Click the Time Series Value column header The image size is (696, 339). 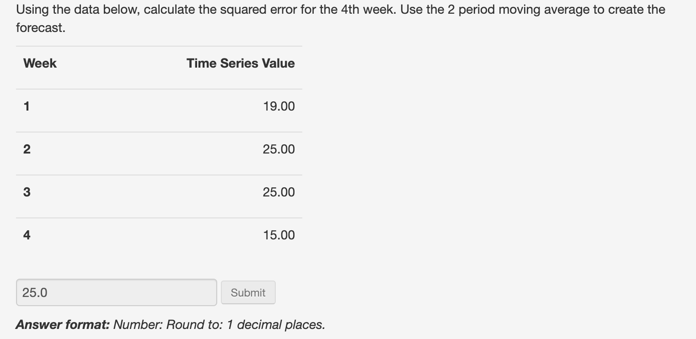click(240, 63)
